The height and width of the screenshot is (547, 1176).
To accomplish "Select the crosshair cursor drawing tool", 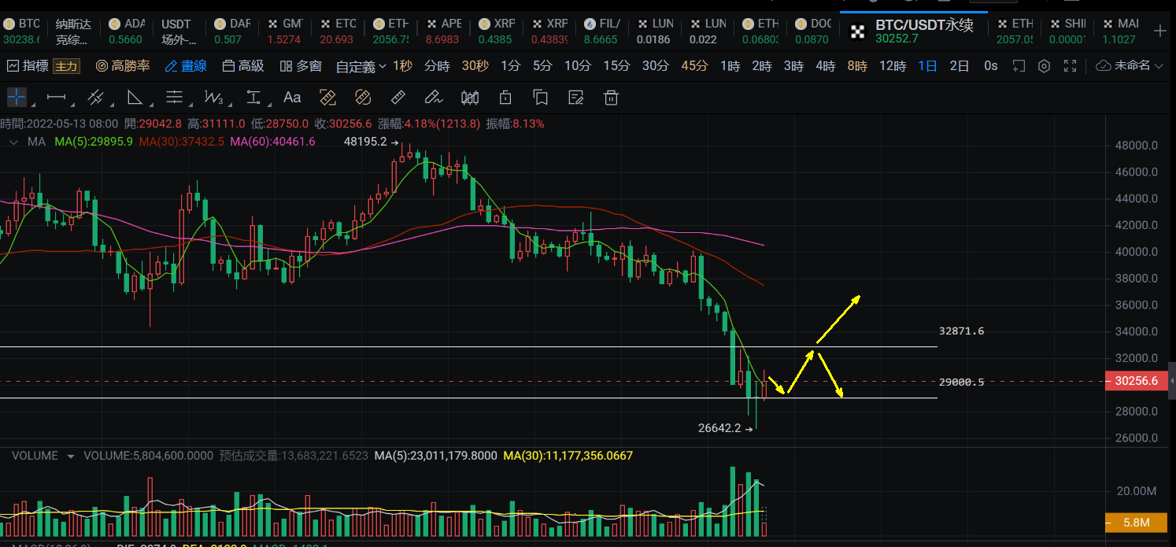I will [17, 98].
